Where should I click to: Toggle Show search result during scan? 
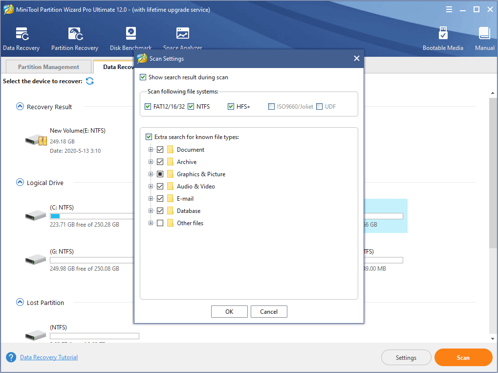[x=143, y=77]
